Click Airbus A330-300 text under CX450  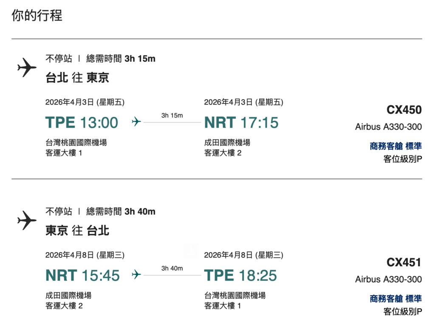388,127
